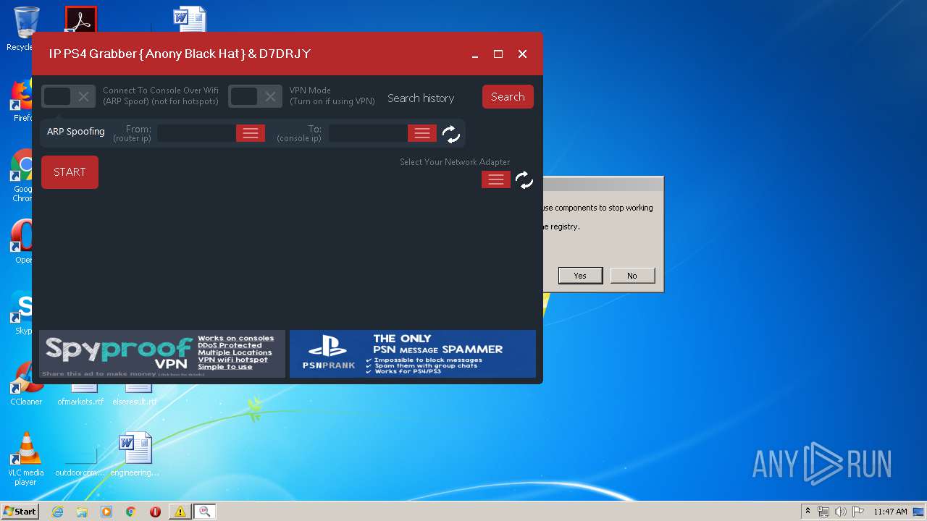The height and width of the screenshot is (521, 927).
Task: Open Skype desktop shortcut
Action: pyautogui.click(x=22, y=313)
